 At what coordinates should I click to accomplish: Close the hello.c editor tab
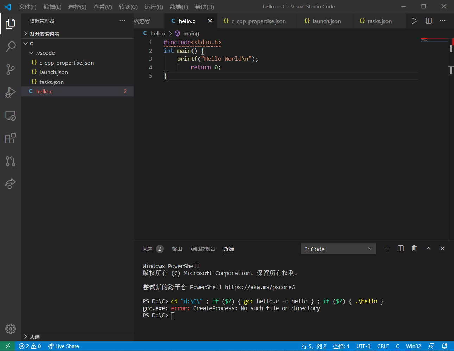point(210,21)
